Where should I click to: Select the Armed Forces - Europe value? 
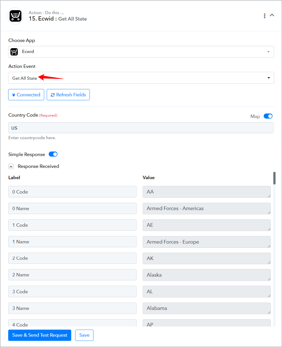pyautogui.click(x=207, y=242)
